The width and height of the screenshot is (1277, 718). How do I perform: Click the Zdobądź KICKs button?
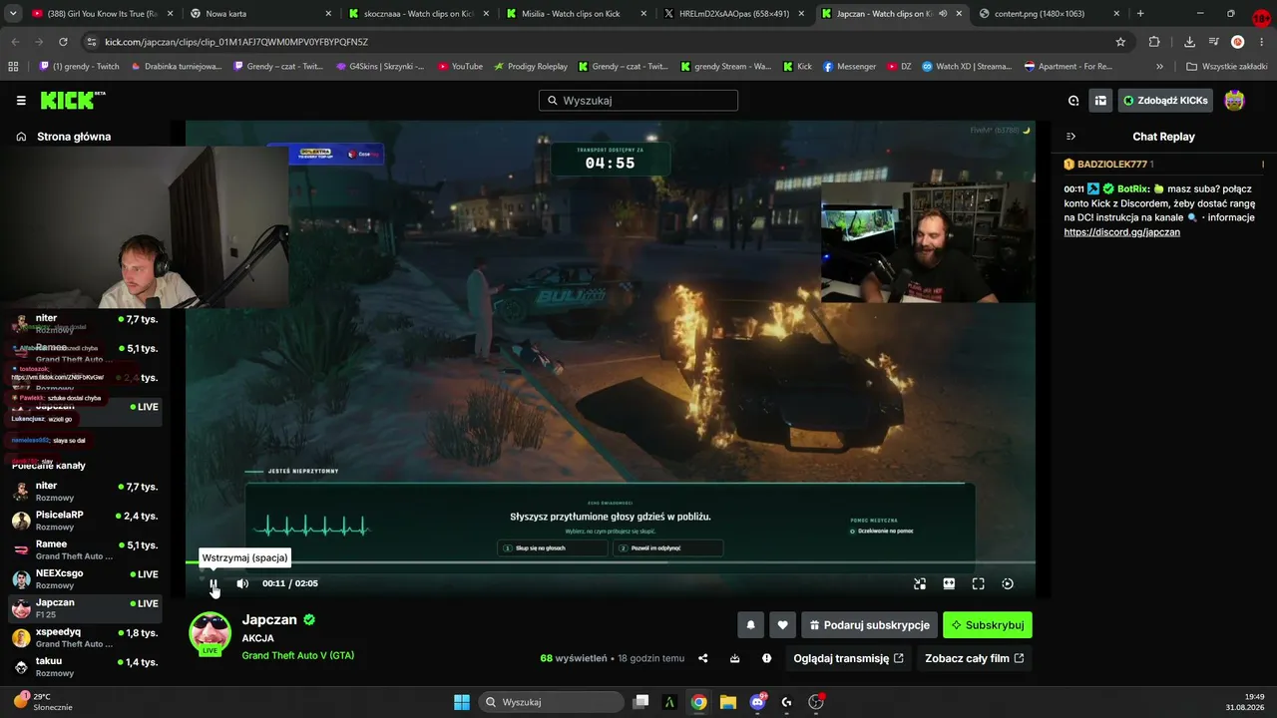[1165, 101]
